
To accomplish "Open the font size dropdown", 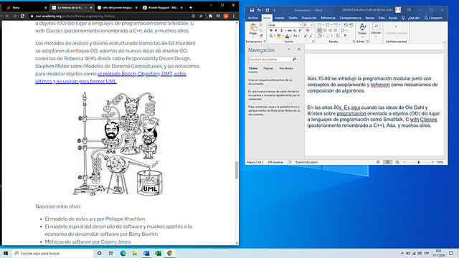I will tap(311, 25).
